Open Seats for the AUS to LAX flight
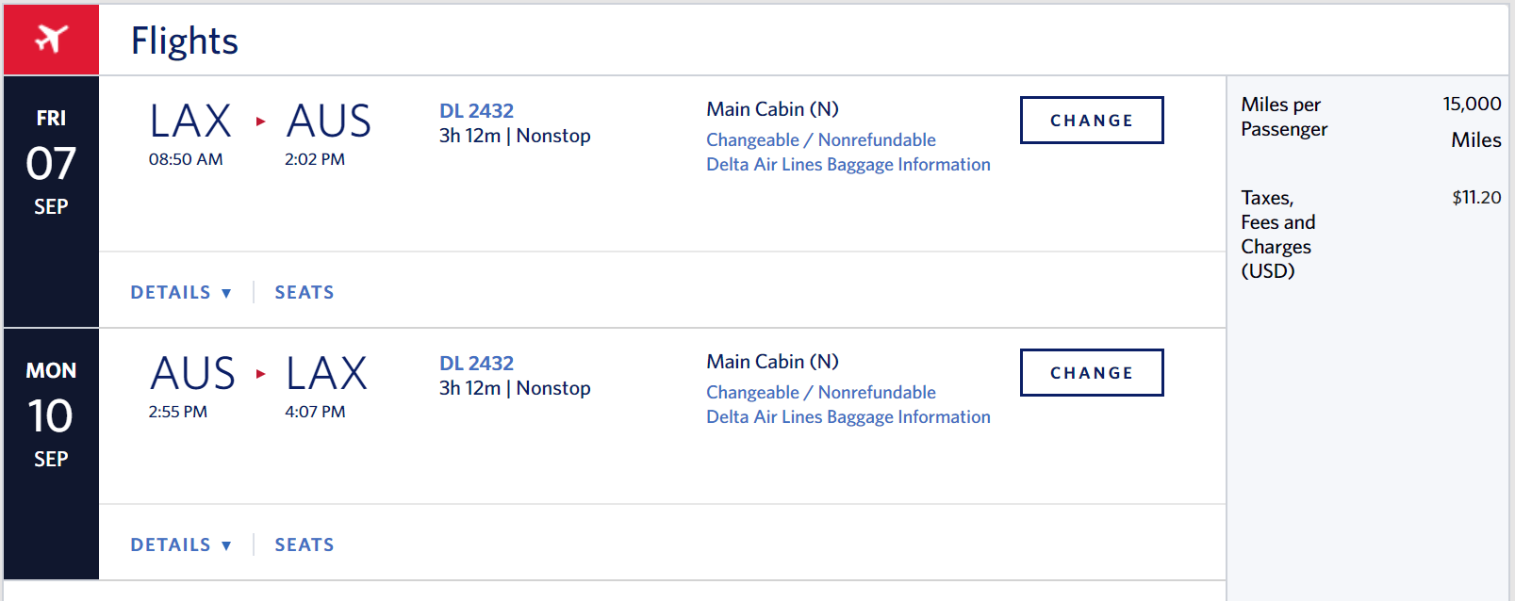Screen dimensions: 1515x601 305,544
